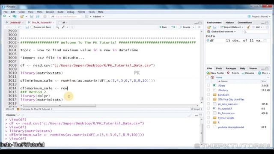Click the Go to file/function field
Viewport: 274px width, 154px height.
pyautogui.click(x=66, y=16)
